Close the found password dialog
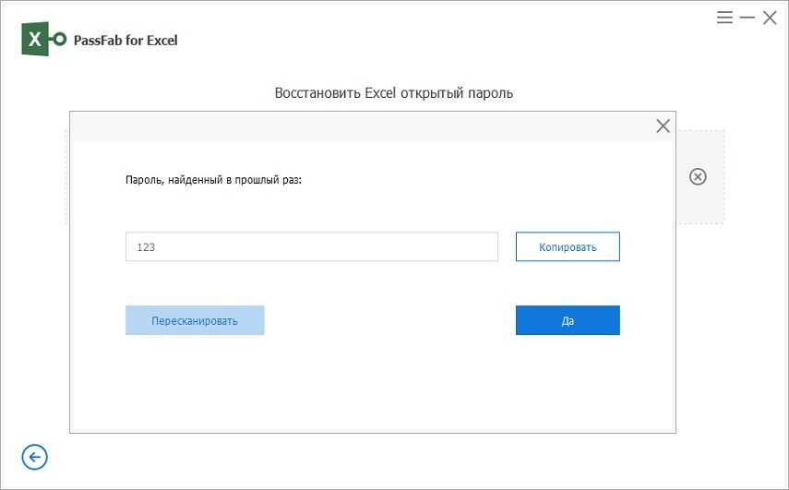Screen dimensions: 789x490 click(663, 125)
